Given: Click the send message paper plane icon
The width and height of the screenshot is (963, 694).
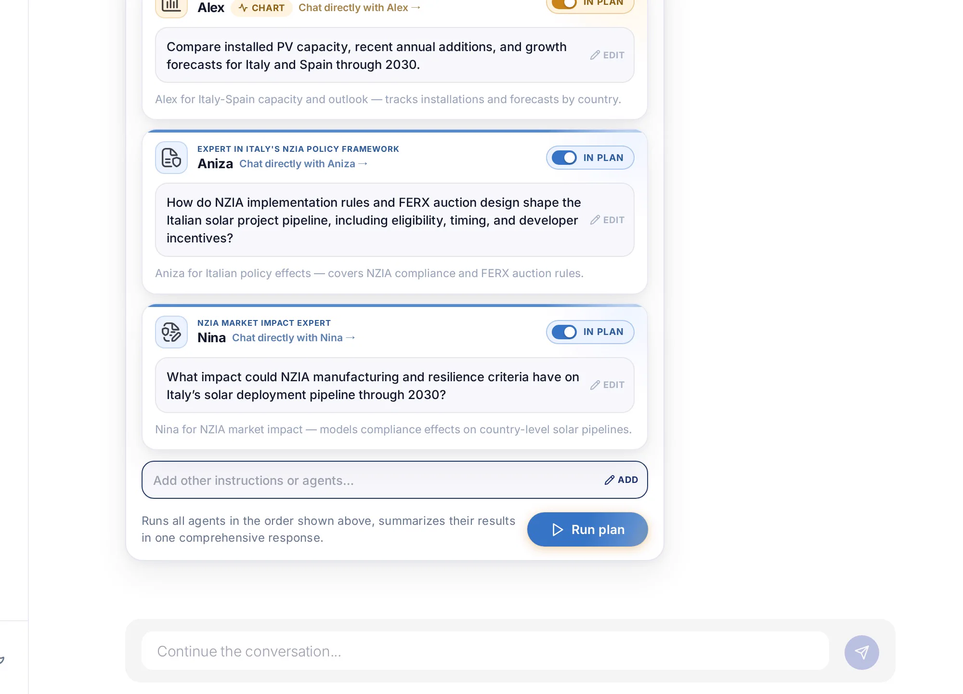Looking at the screenshot, I should click(x=861, y=652).
